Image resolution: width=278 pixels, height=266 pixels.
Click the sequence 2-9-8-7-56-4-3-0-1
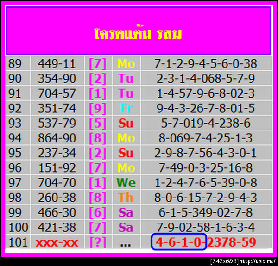[x=206, y=153]
